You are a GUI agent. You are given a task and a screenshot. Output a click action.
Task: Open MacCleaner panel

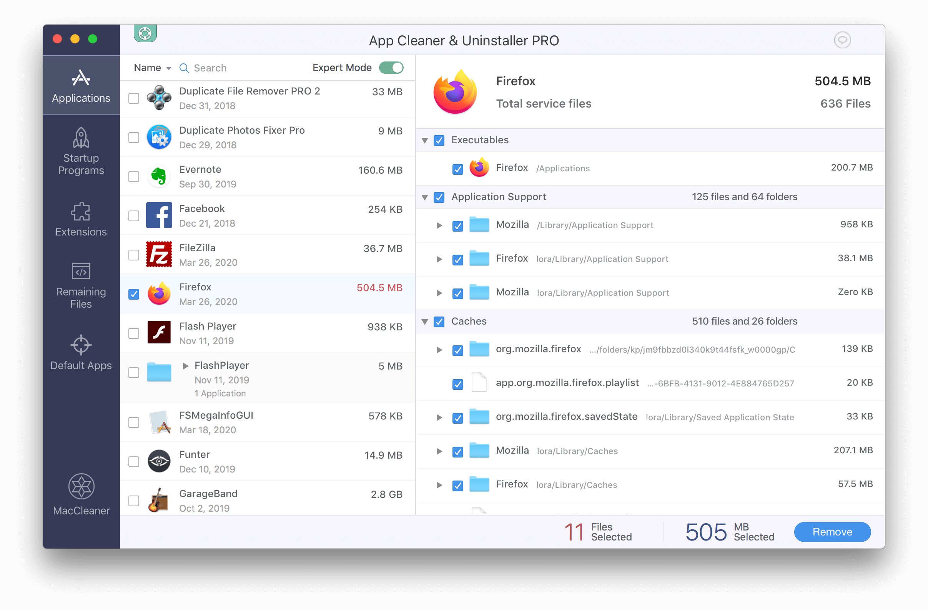coord(81,492)
